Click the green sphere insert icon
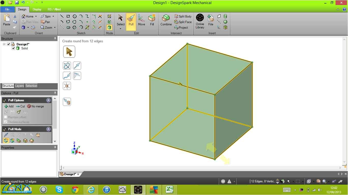The image size is (348, 195). pyautogui.click(x=225, y=22)
